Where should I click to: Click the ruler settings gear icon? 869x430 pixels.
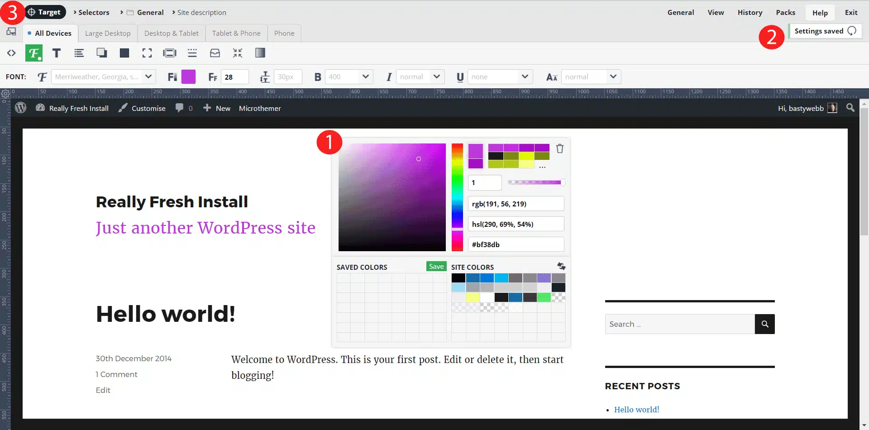(x=5, y=94)
